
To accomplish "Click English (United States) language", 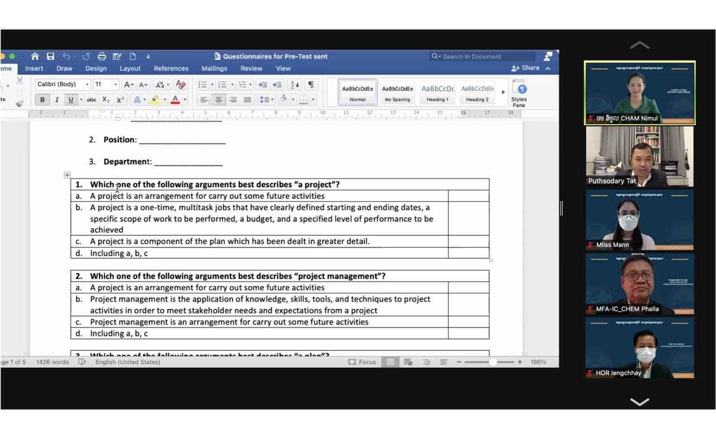I will click(128, 362).
